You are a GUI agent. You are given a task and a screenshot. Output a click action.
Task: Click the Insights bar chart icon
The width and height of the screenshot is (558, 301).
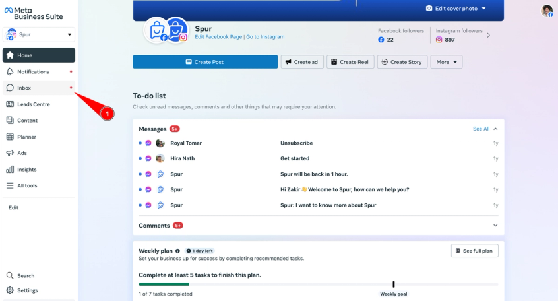pos(10,170)
